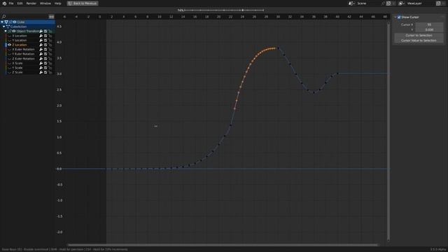
Task: Toggle the lock icon on Z Scale
Action: pos(50,72)
